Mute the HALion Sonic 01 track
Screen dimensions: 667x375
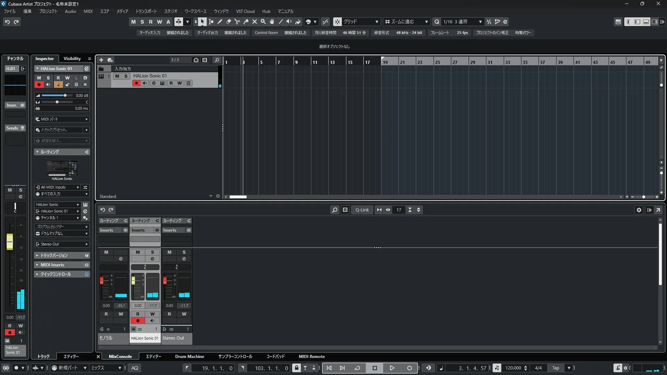117,76
